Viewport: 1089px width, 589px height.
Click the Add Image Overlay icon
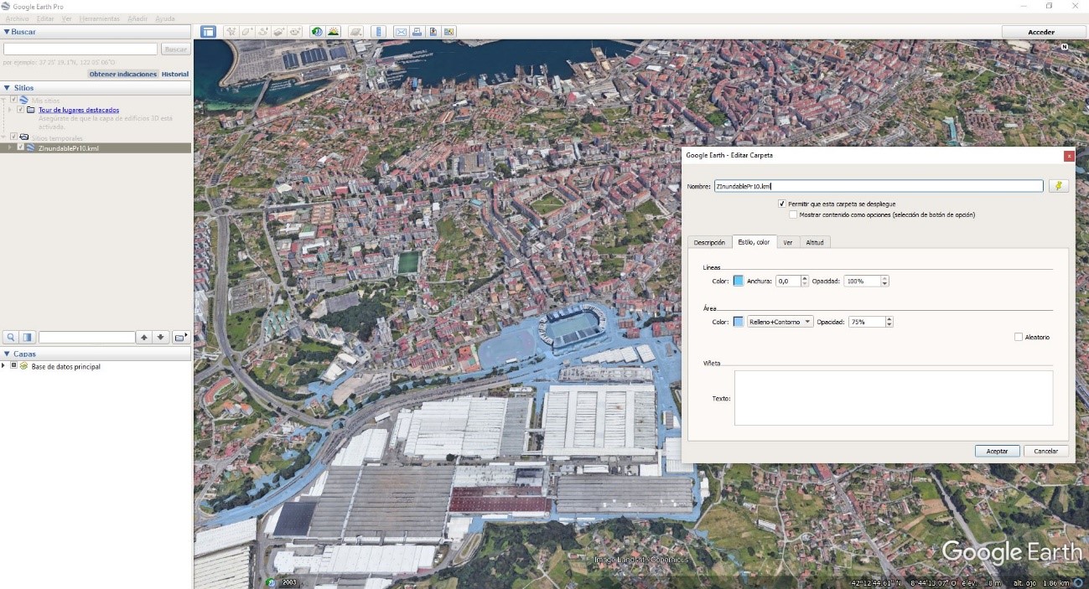(x=279, y=32)
